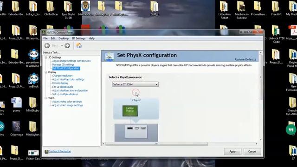Click the Apply button
This screenshot has height=167, width=297.
pyautogui.click(x=232, y=152)
